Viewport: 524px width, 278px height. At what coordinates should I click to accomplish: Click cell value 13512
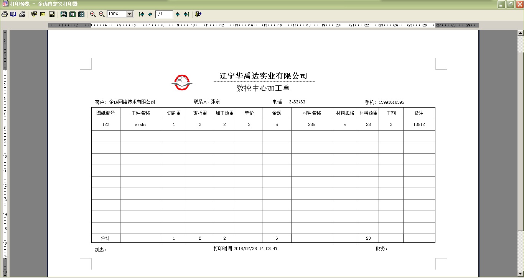(419, 125)
